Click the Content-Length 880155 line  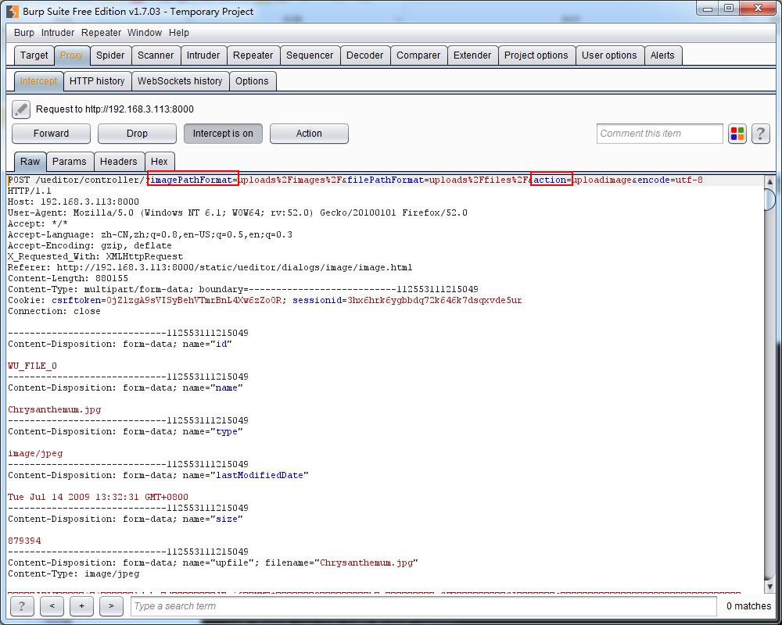(x=68, y=279)
